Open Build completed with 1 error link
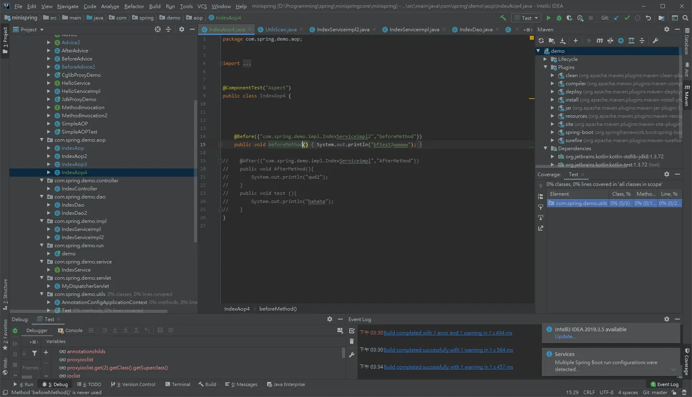692x397 pixels. click(x=448, y=333)
